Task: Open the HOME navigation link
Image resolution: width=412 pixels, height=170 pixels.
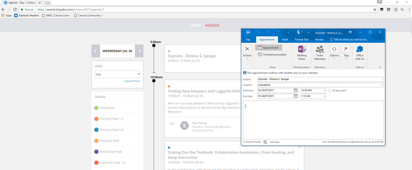Action: (x=195, y=25)
